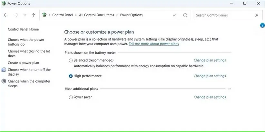
Task: Go to All Control Panel Items breadcrumb
Action: point(96,15)
